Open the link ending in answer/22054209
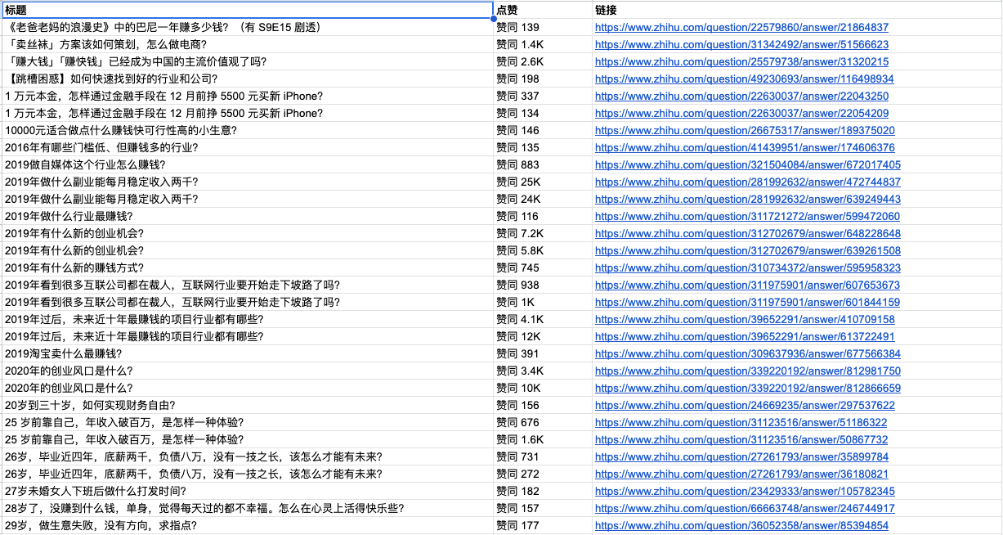 point(741,113)
